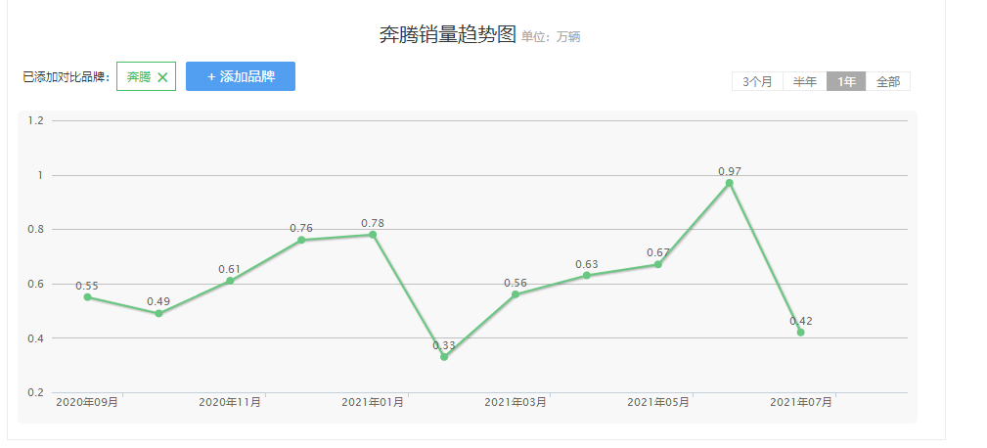This screenshot has width=987, height=448.
Task: Click the 0.78 data point at 2021年01月
Action: pyautogui.click(x=373, y=235)
